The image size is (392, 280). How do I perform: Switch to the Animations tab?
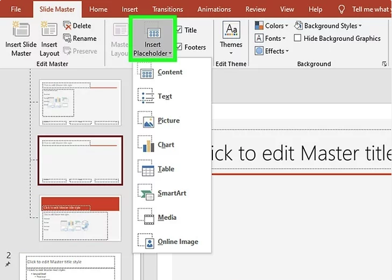[x=214, y=9]
